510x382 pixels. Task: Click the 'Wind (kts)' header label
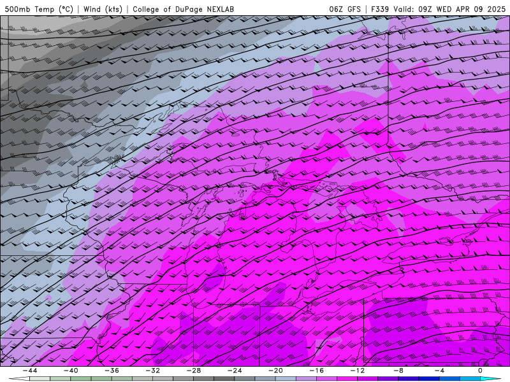click(103, 9)
